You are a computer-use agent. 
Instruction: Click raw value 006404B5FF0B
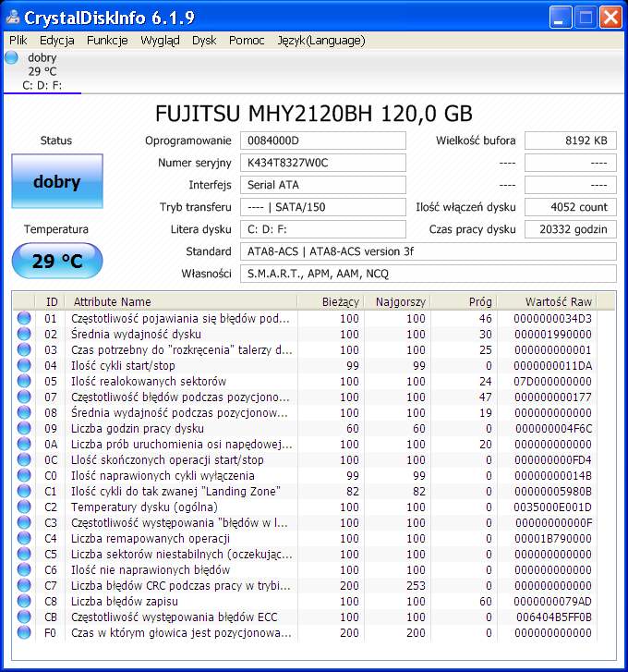pyautogui.click(x=553, y=617)
